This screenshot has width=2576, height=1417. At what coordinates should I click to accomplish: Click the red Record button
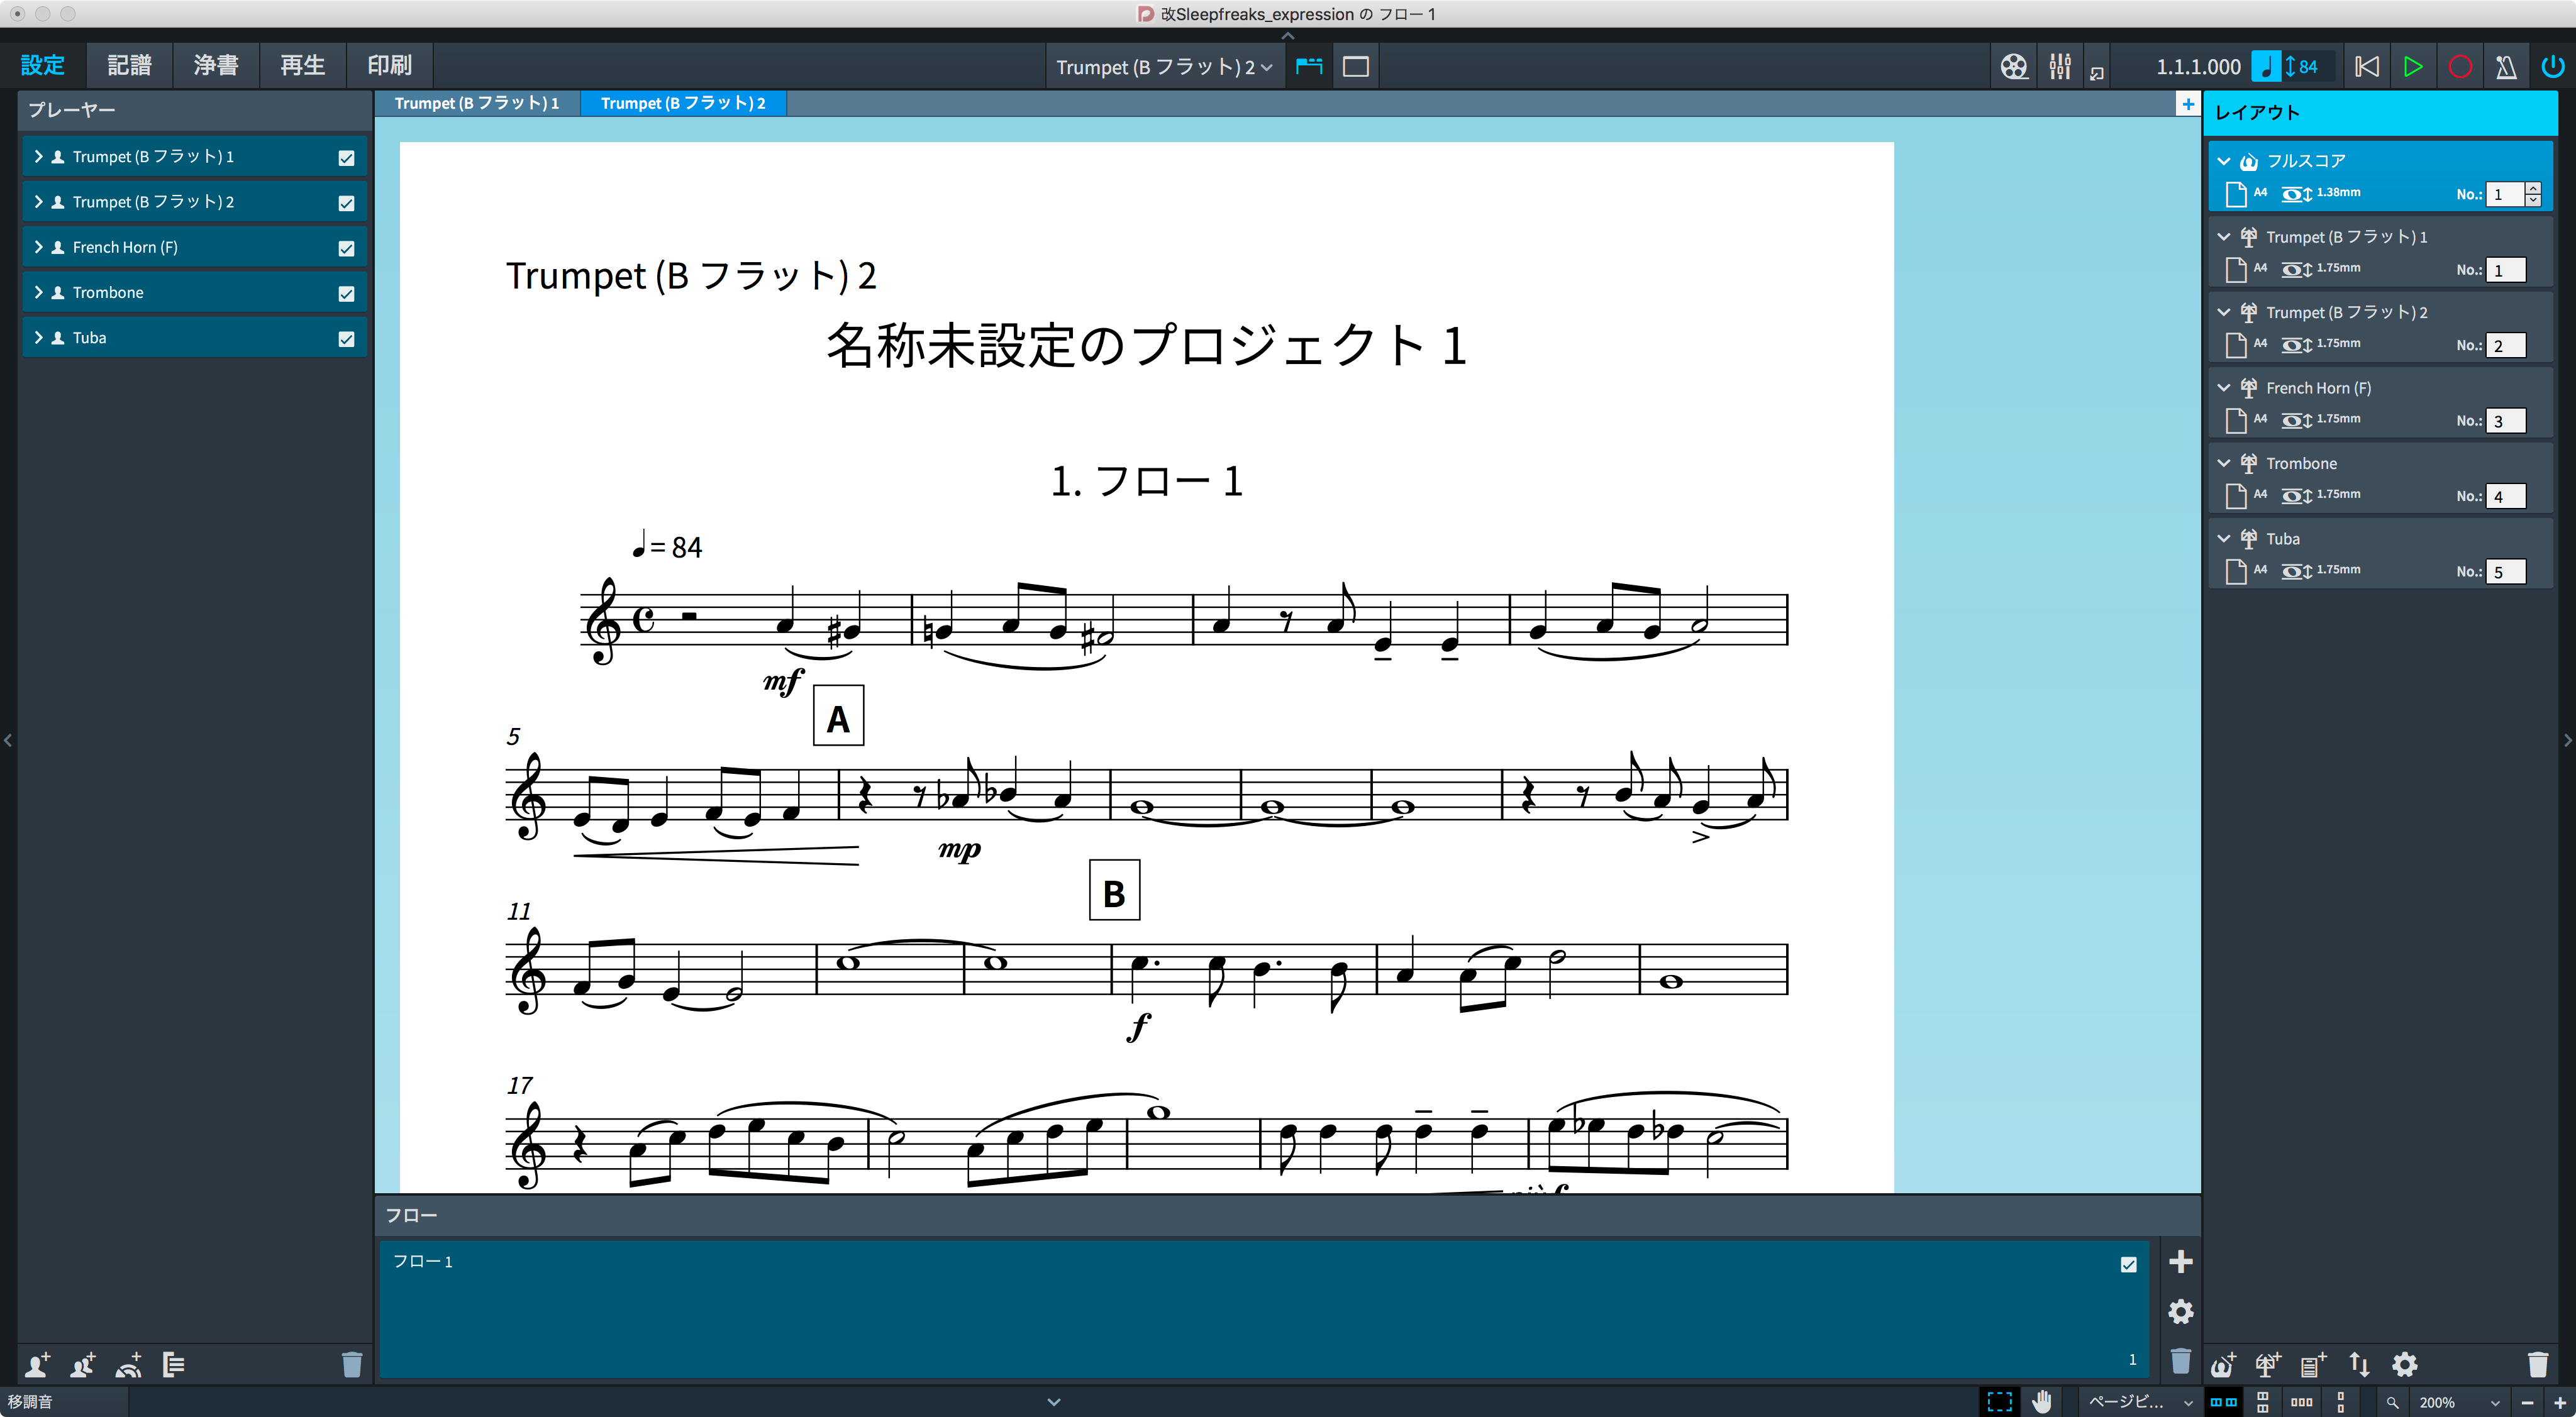(x=2460, y=67)
